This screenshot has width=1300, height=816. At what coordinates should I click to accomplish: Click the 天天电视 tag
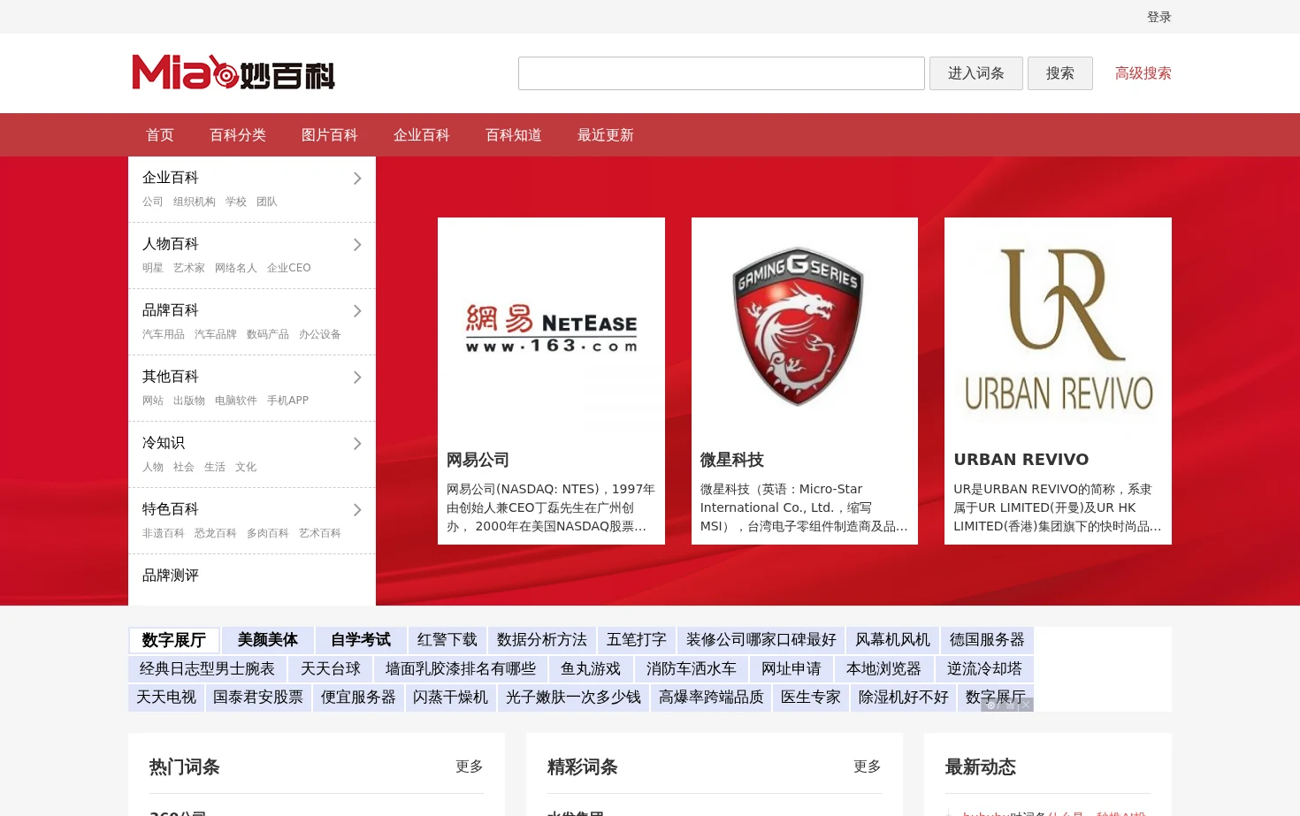click(x=166, y=698)
